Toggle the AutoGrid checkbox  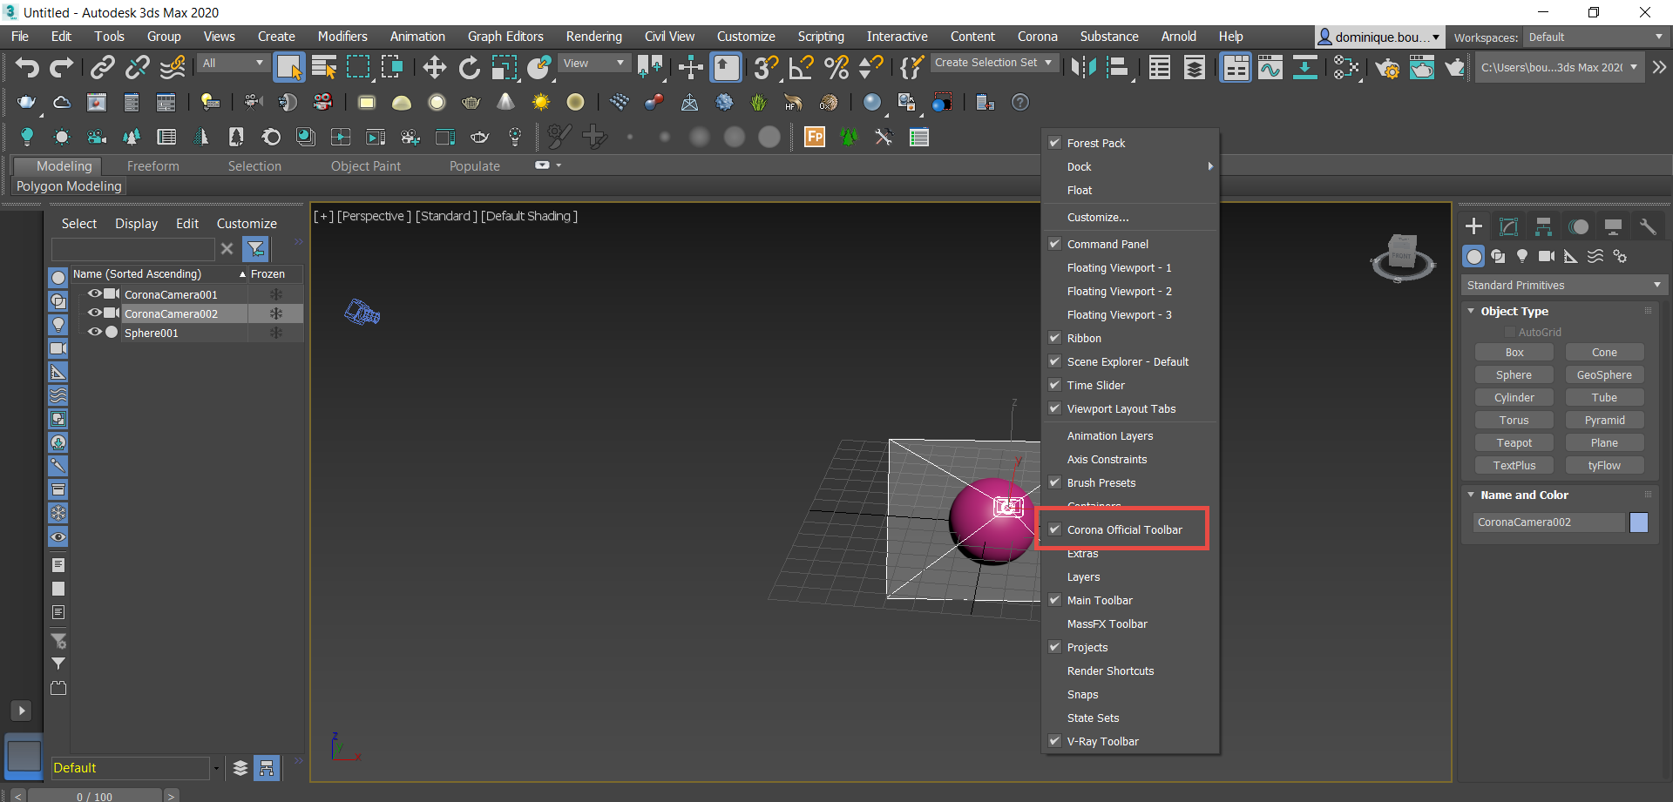click(x=1510, y=332)
